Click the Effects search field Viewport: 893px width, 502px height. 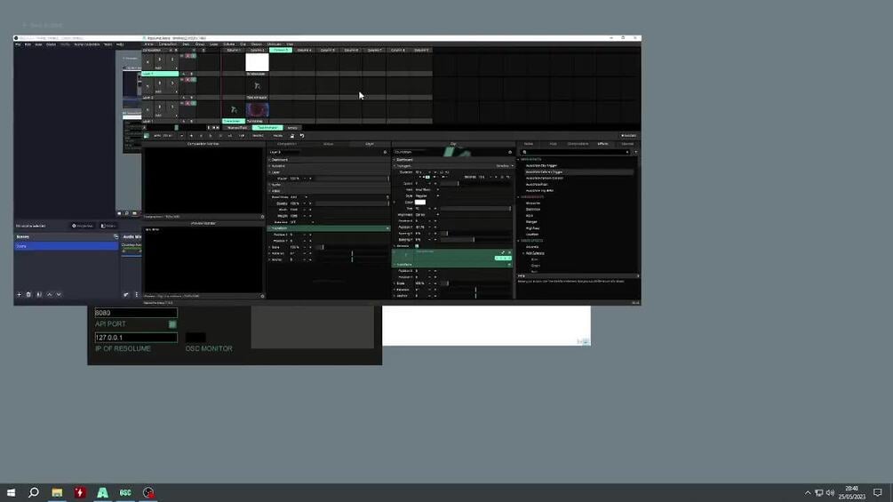coord(575,153)
